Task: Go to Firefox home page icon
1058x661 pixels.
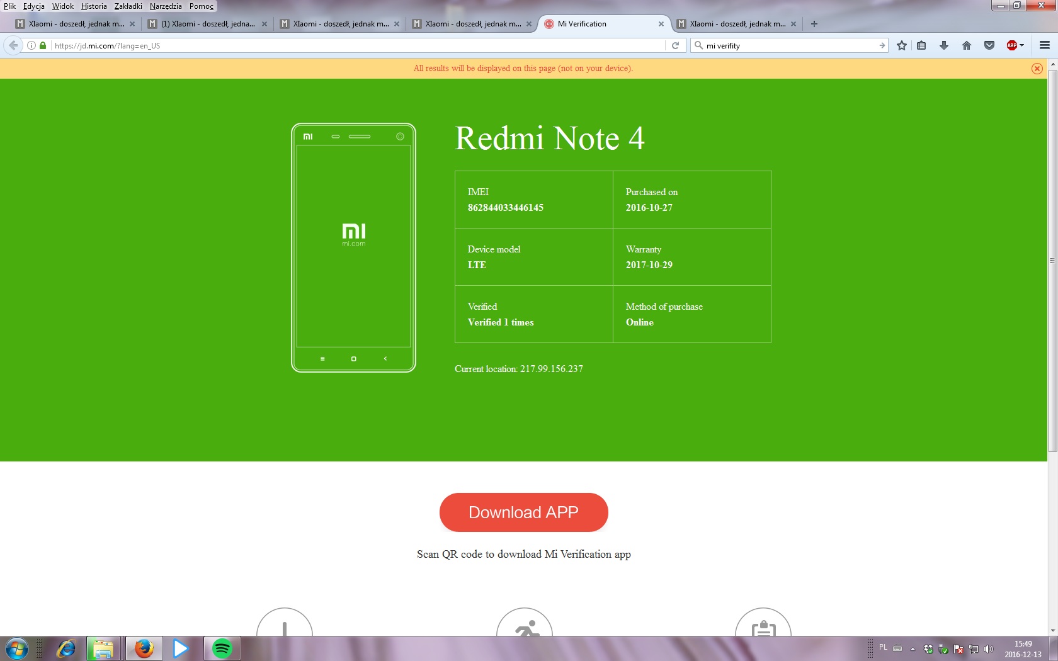Action: 966,45
